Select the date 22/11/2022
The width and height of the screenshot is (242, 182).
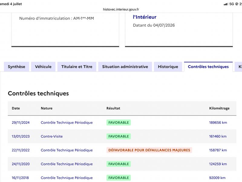[21, 150]
